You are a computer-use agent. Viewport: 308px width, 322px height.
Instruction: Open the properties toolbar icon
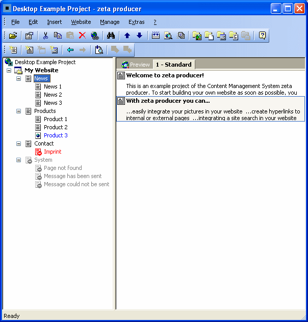point(29,36)
